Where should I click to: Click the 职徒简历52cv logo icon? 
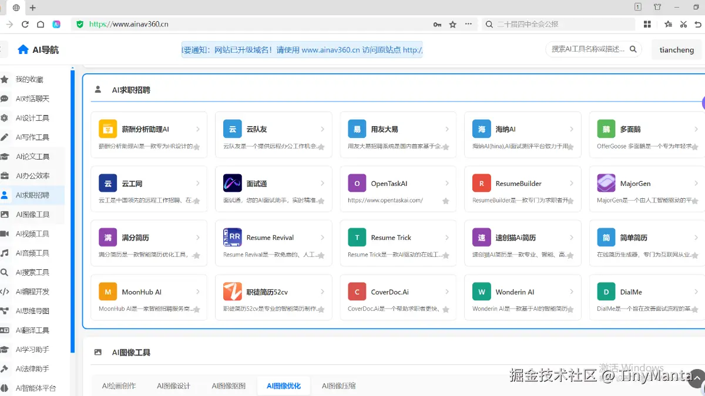[232, 292]
